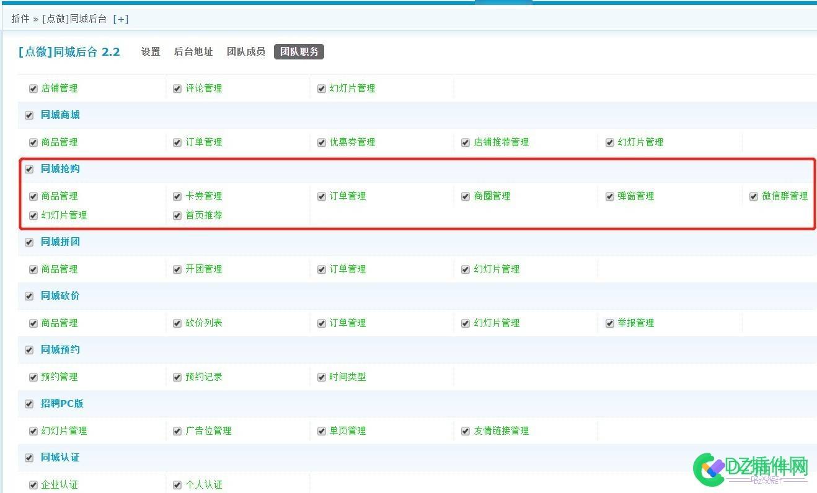Toggle 幻灯片管理 under 同城抢购
The height and width of the screenshot is (493, 817).
33,216
